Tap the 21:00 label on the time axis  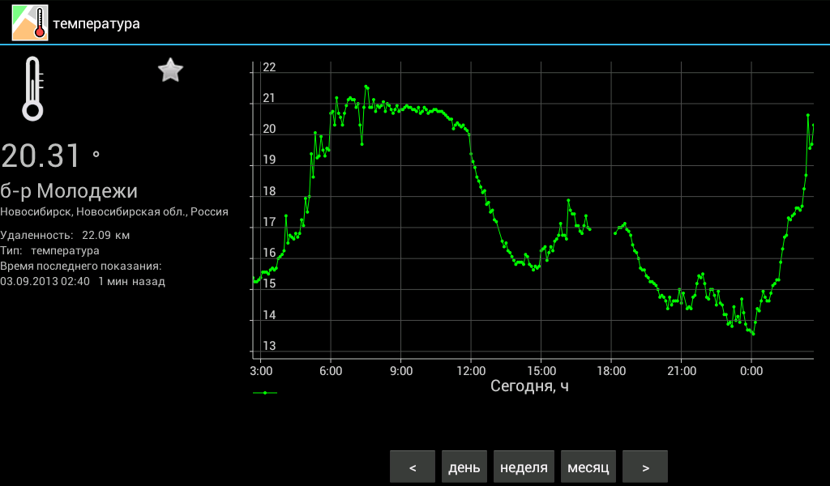tap(682, 371)
